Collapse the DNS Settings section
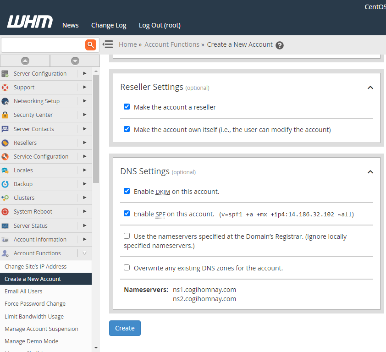This screenshot has width=386, height=352. point(370,172)
